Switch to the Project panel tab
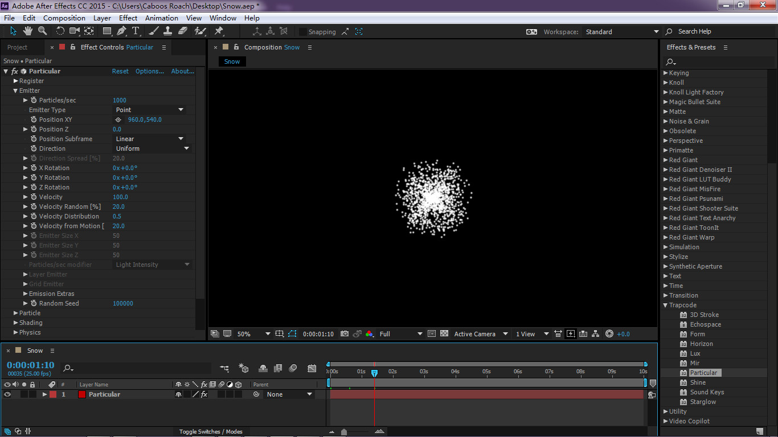Image resolution: width=778 pixels, height=437 pixels. point(17,47)
